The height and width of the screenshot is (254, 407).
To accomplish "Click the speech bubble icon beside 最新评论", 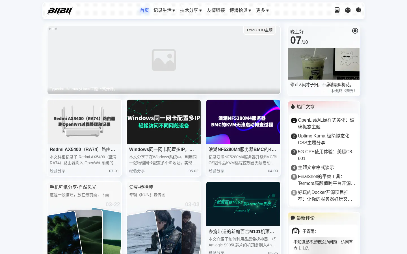I will [293, 218].
